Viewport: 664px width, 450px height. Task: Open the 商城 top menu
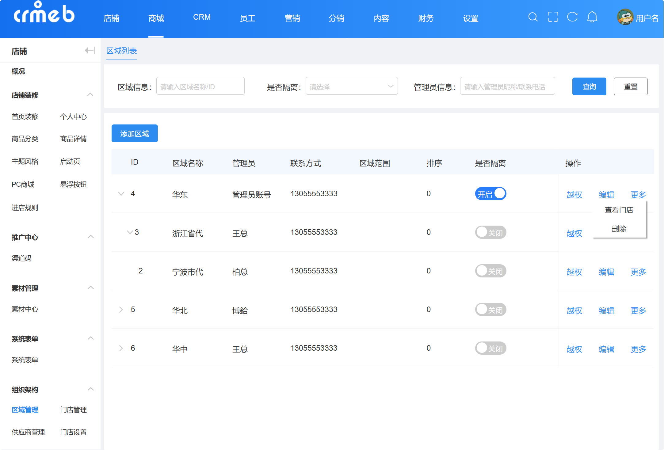(x=156, y=18)
